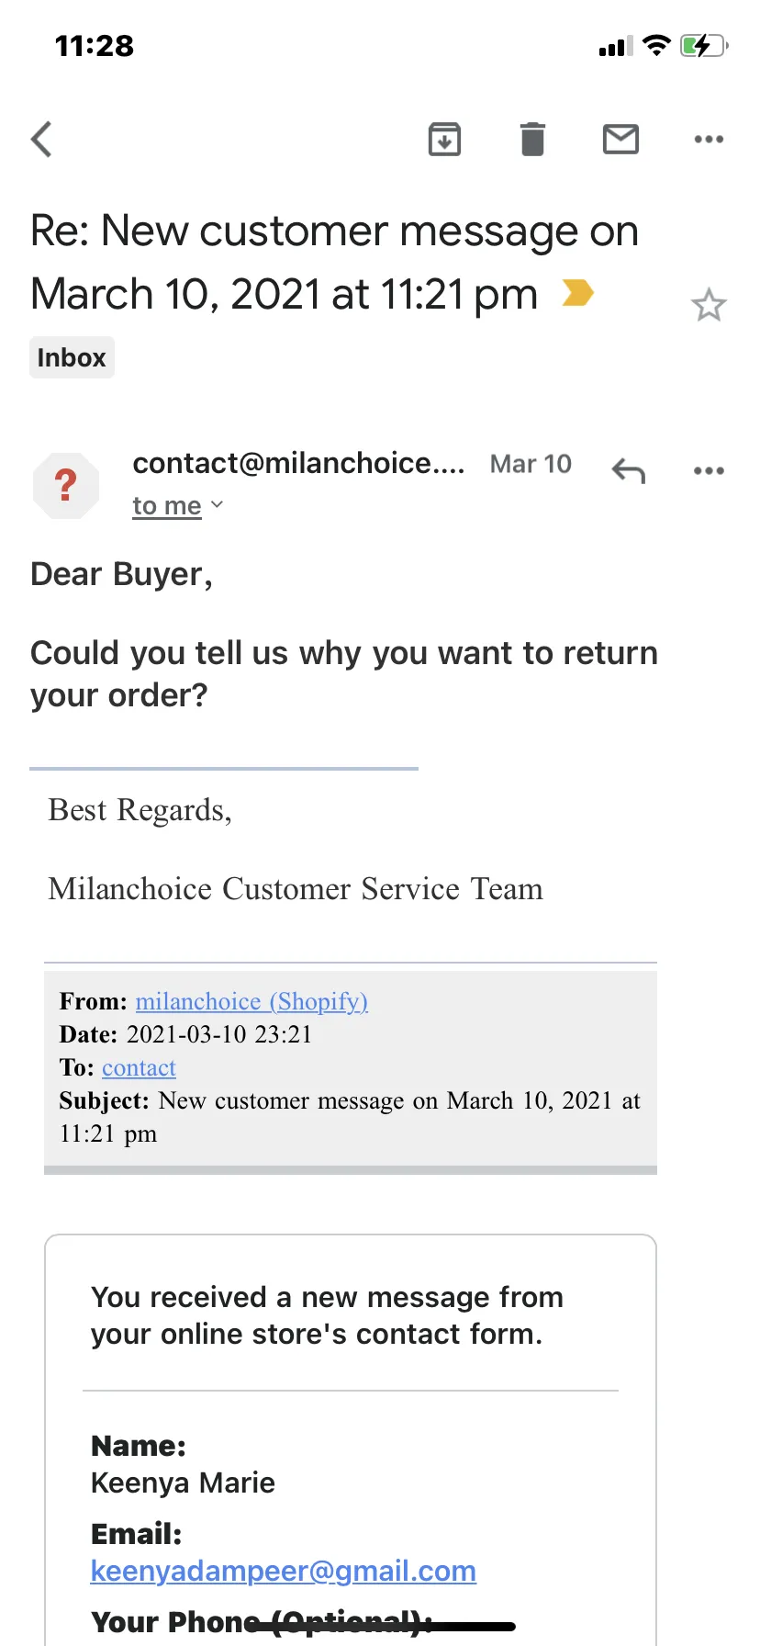Viewport: 760px width, 1646px height.
Task: Go back to inbox with back arrow
Action: click(x=41, y=140)
